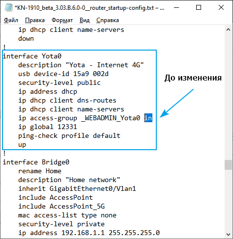Open the Правка menu
Image resolution: width=233 pixels, height=239 pixels.
(x=35, y=20)
